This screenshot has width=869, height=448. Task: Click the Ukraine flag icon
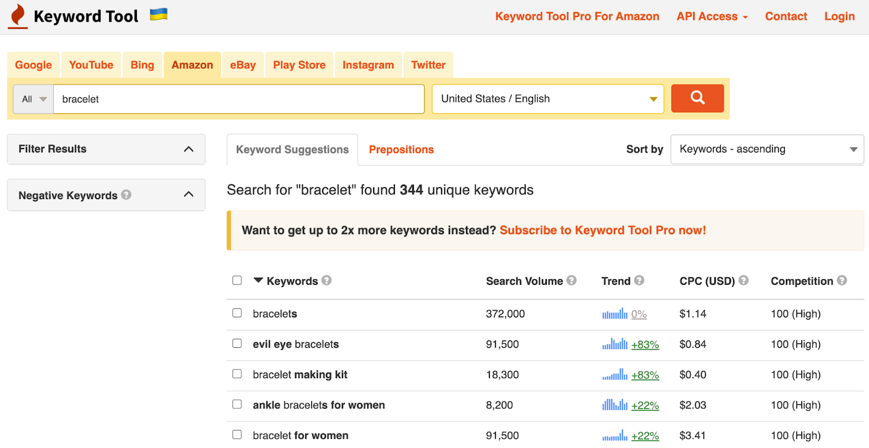click(x=159, y=14)
